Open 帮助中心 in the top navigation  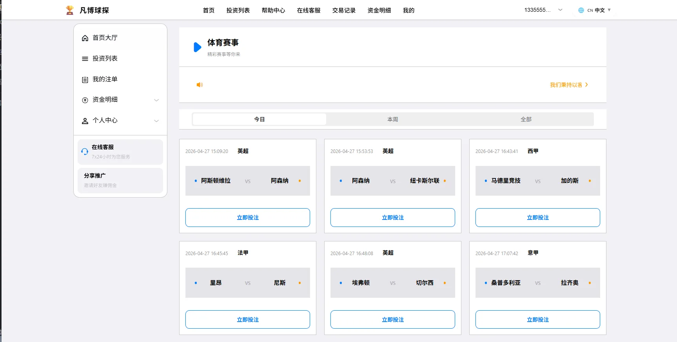click(x=273, y=10)
